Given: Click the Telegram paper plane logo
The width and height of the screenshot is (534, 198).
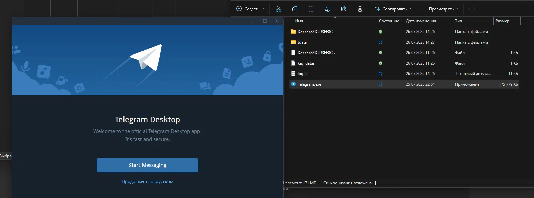Looking at the screenshot, I should point(146,58).
